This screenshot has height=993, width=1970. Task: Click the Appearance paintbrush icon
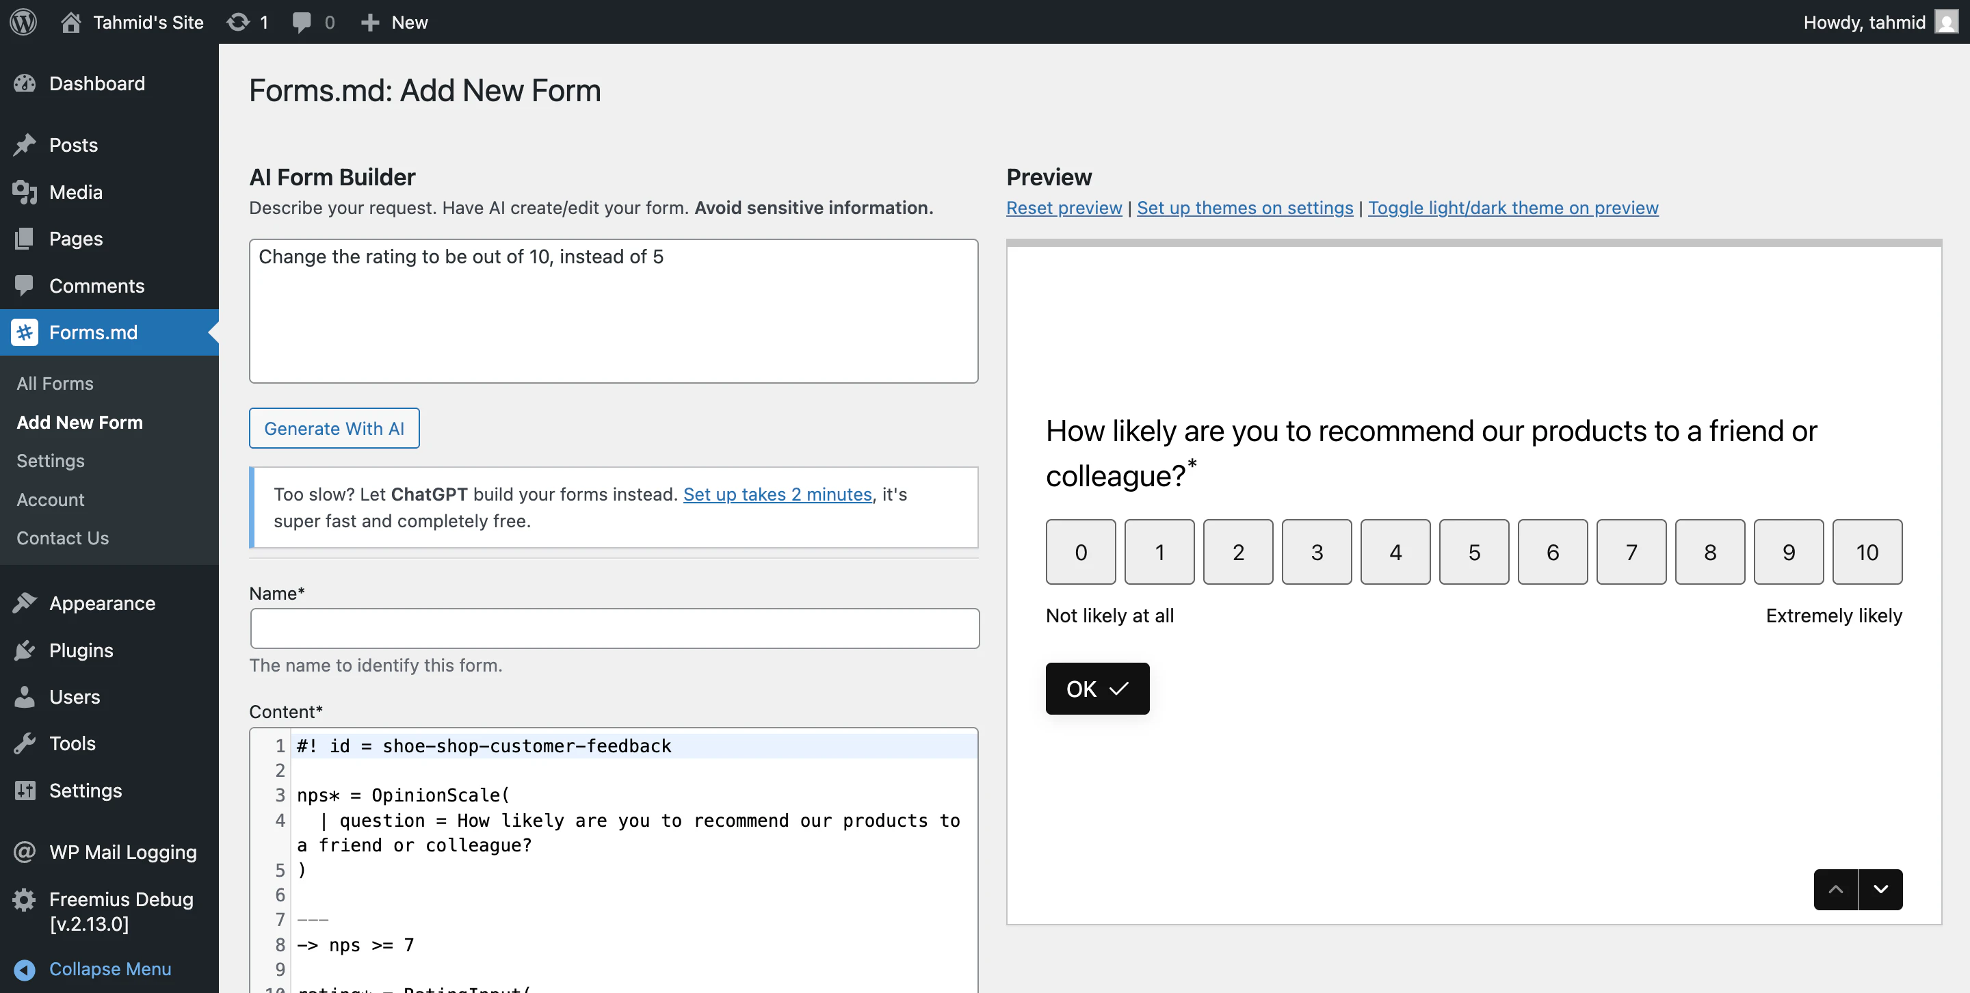25,603
